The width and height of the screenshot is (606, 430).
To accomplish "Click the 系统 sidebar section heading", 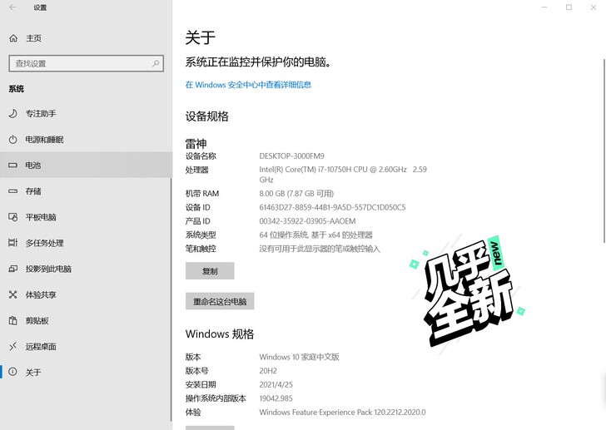I will click(17, 89).
